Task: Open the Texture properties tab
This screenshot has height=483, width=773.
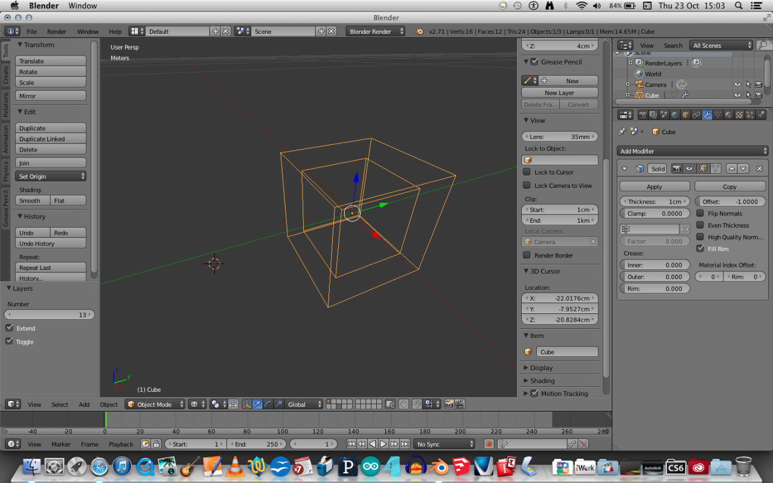Action: coord(738,114)
